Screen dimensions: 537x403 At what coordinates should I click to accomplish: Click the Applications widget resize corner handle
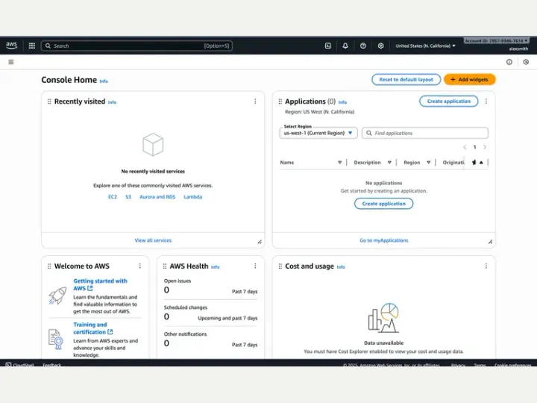coord(491,242)
